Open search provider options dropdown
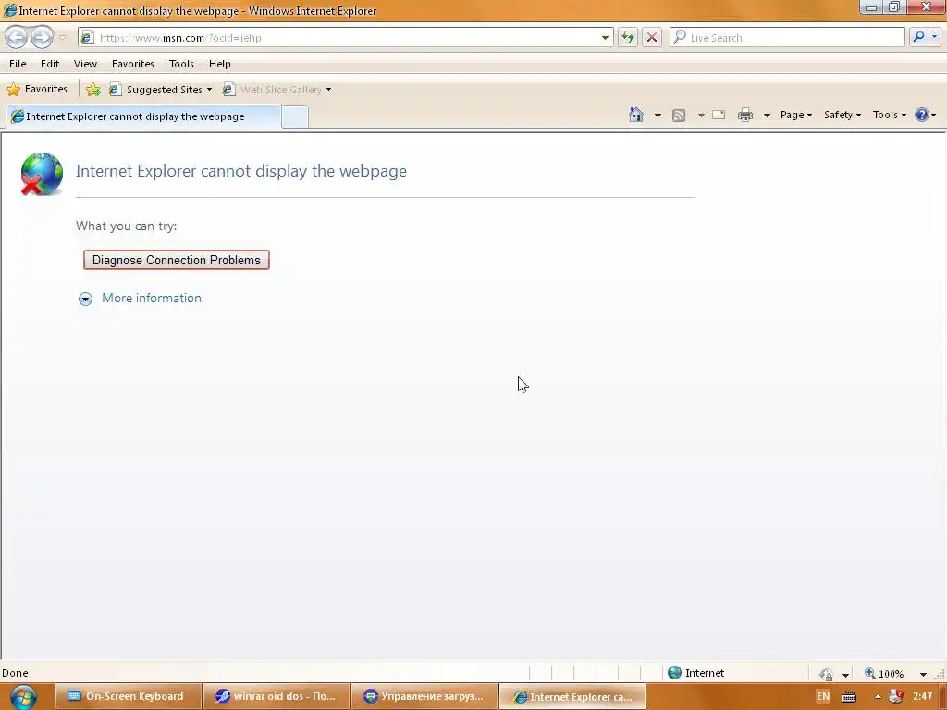Image resolution: width=947 pixels, height=710 pixels. pyautogui.click(x=934, y=37)
